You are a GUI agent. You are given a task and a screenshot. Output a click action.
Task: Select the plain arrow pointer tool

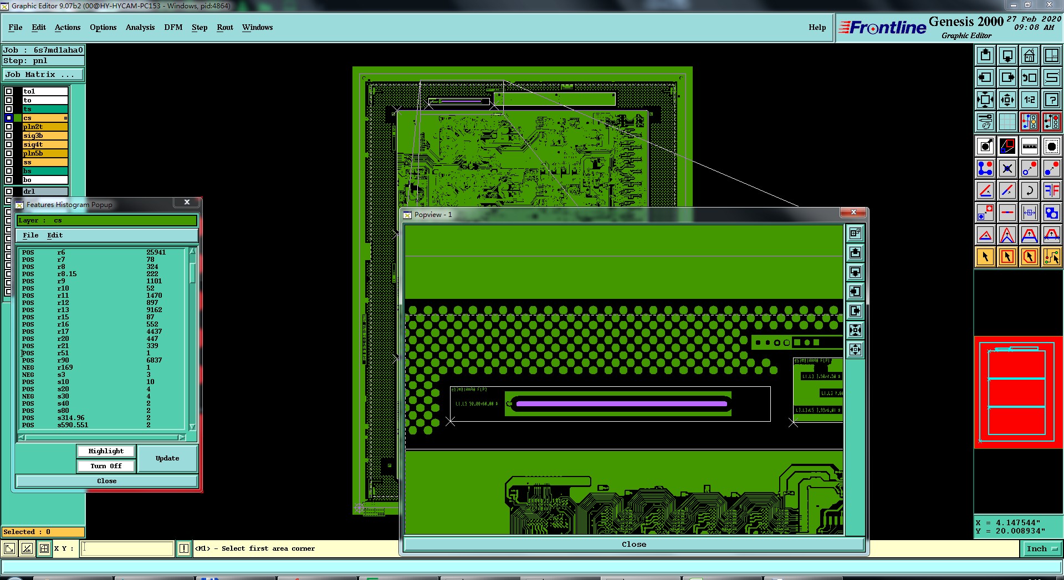985,257
